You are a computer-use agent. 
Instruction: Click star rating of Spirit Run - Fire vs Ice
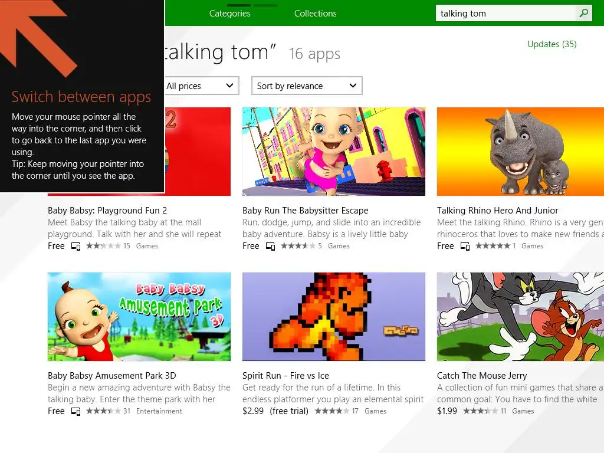click(x=331, y=411)
